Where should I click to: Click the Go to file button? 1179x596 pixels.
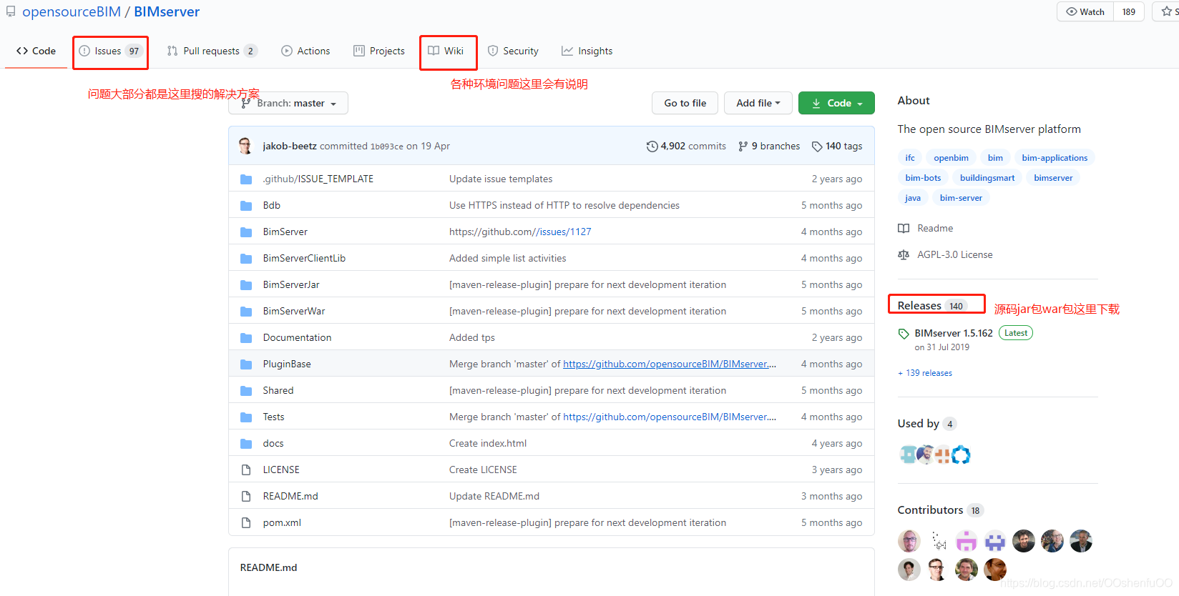685,103
